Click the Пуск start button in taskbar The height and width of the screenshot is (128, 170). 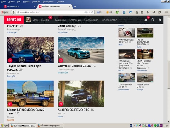click(5, 126)
